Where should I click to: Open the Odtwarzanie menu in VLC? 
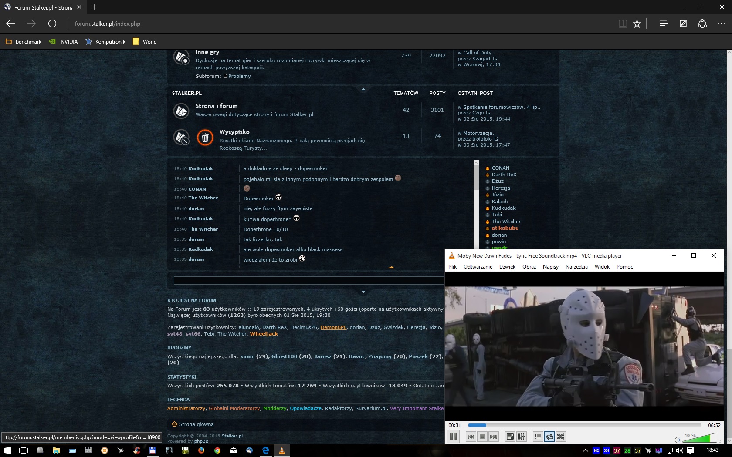[x=478, y=267]
